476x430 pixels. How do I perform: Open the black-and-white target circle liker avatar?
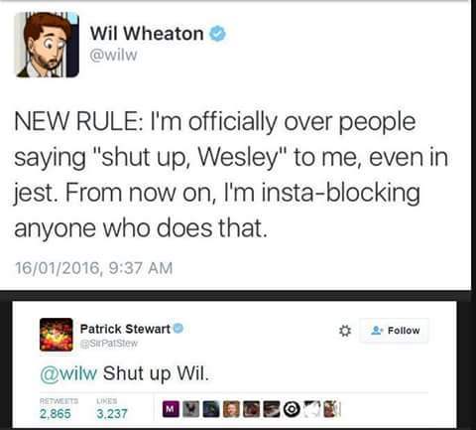[x=292, y=409]
